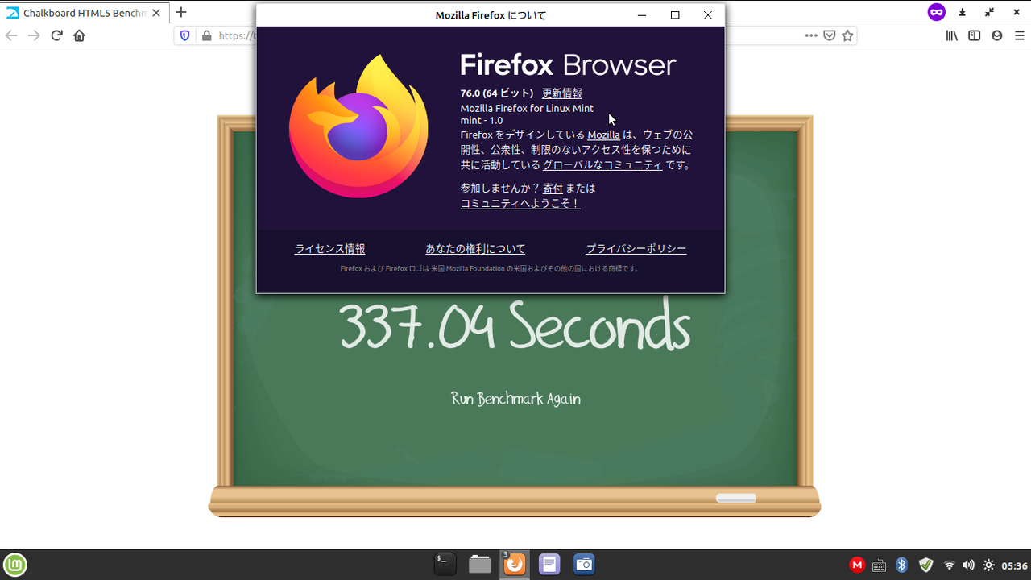Click Run Benchmark Again on the chalkboard
1031x580 pixels.
tap(515, 398)
